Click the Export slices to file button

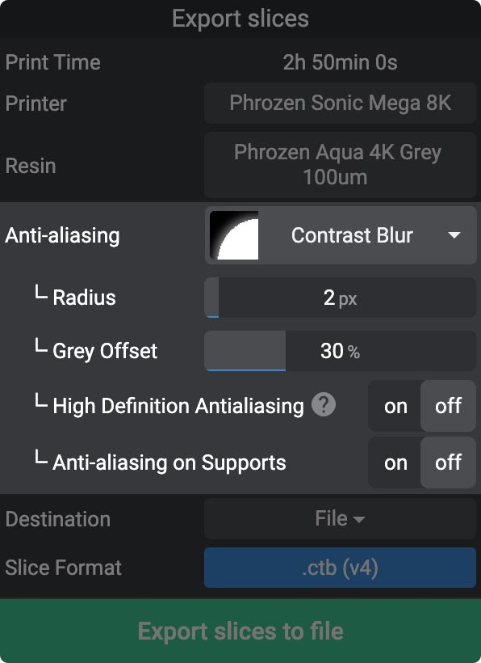[x=240, y=629]
